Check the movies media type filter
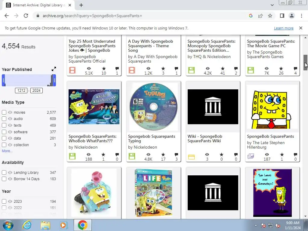 (4, 112)
